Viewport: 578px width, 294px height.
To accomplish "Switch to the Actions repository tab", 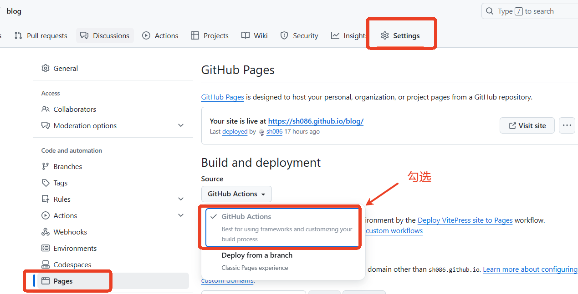I will [160, 35].
